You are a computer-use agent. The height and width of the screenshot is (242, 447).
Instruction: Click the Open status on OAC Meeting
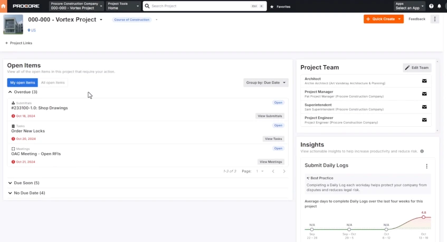coord(278,148)
